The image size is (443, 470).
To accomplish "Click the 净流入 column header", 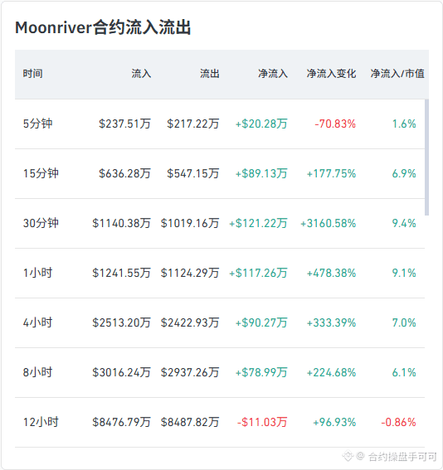I will tap(273, 74).
